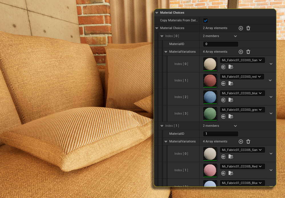Screen dimensions: 285x198
Task: Edit MaterialID field containing 1
Action: pos(221,134)
